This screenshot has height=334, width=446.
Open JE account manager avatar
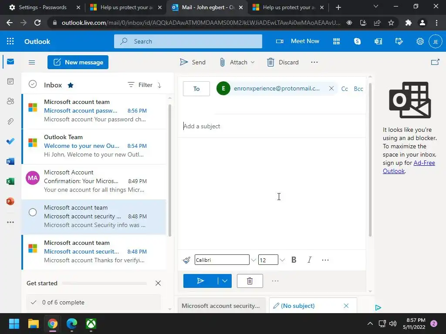[x=436, y=41]
